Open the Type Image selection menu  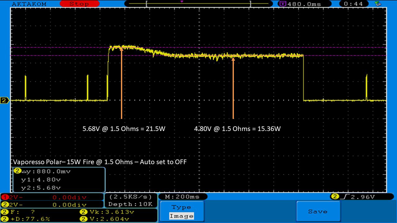182,212
